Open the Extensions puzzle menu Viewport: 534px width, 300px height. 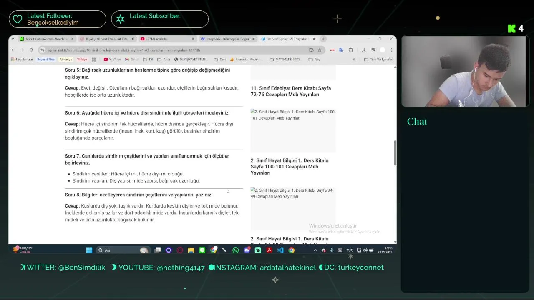point(350,50)
